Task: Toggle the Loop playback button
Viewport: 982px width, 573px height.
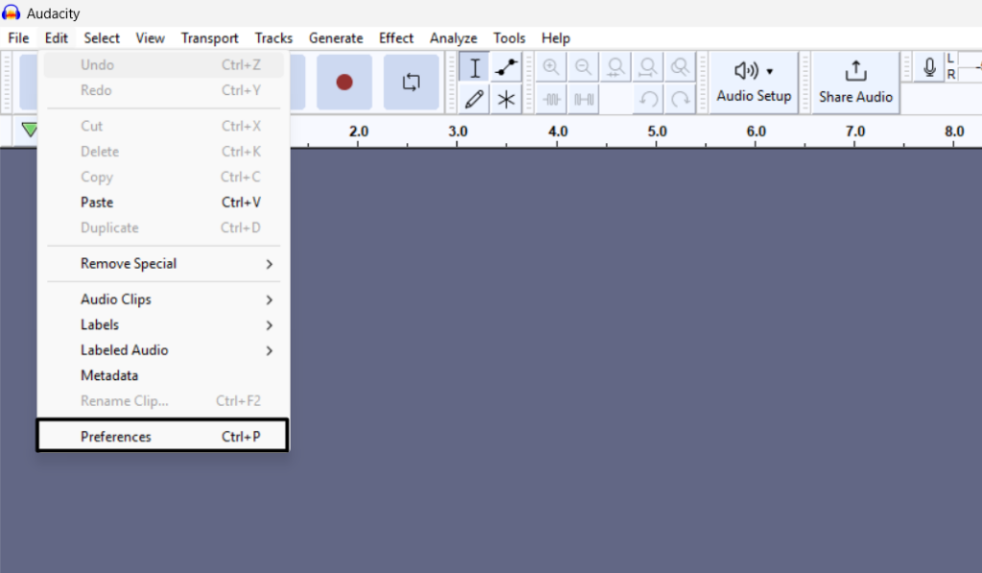Action: point(410,83)
